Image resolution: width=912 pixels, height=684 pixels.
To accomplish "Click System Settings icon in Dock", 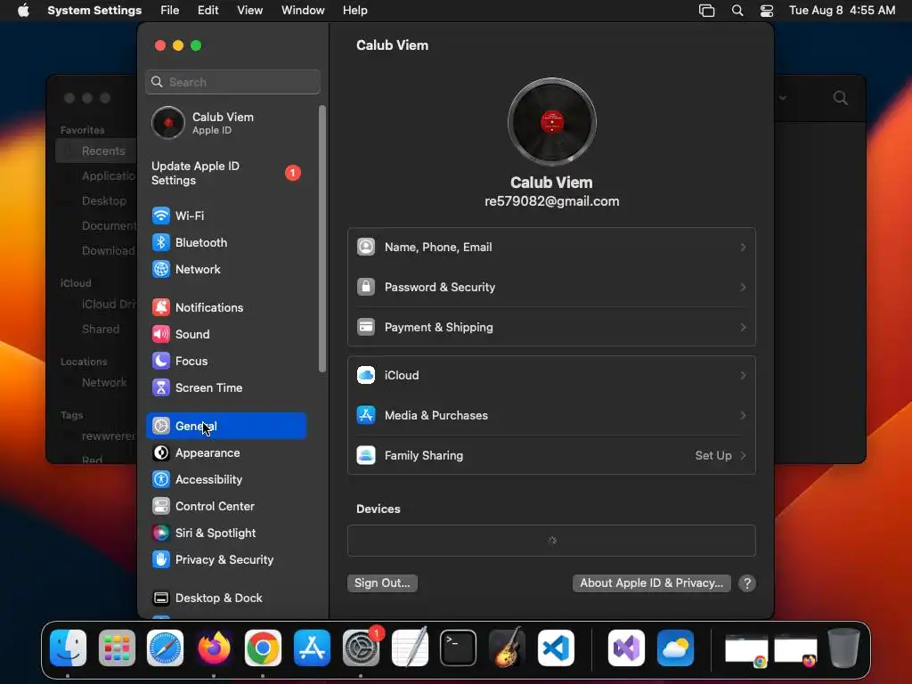I will 361,647.
